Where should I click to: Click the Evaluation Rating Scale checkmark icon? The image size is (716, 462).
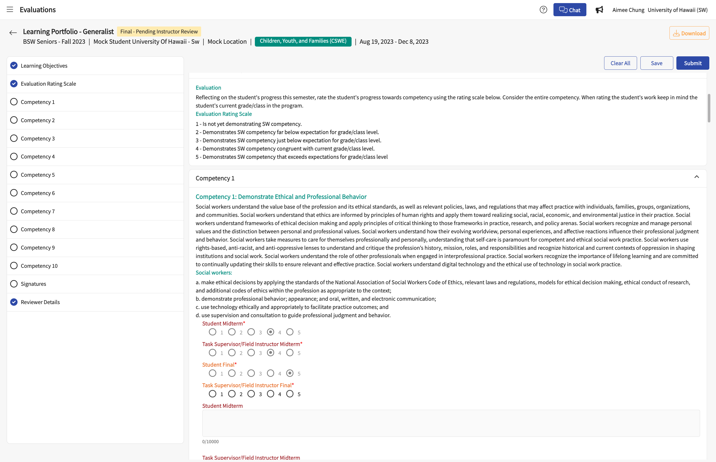coord(14,84)
